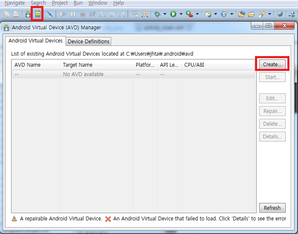This screenshot has width=298, height=234.
Task: Click the web browser globe icon
Action: [280, 14]
